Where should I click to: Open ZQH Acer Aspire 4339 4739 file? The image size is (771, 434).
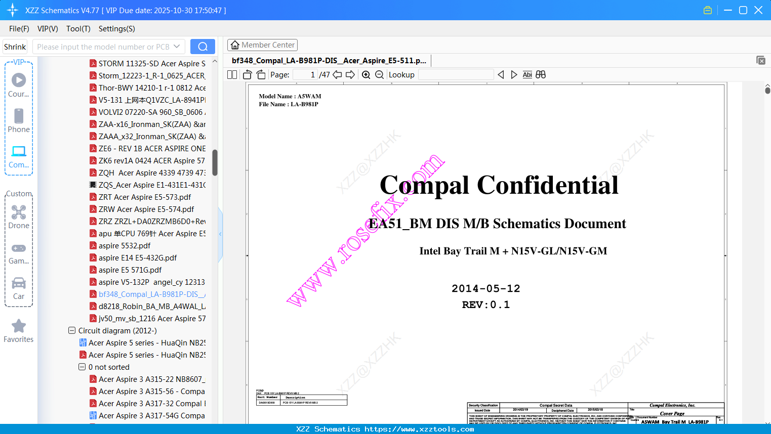147,172
